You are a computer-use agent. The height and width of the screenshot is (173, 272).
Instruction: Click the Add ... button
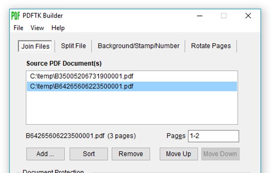tap(45, 154)
